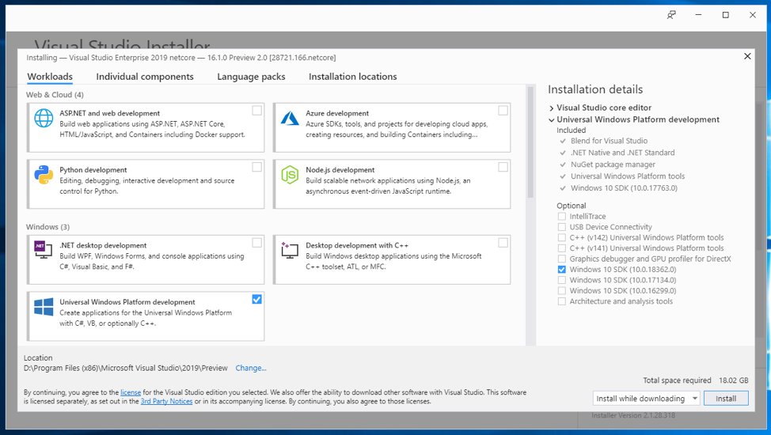Check the Node.js development workload
This screenshot has height=435, width=771.
(x=503, y=167)
